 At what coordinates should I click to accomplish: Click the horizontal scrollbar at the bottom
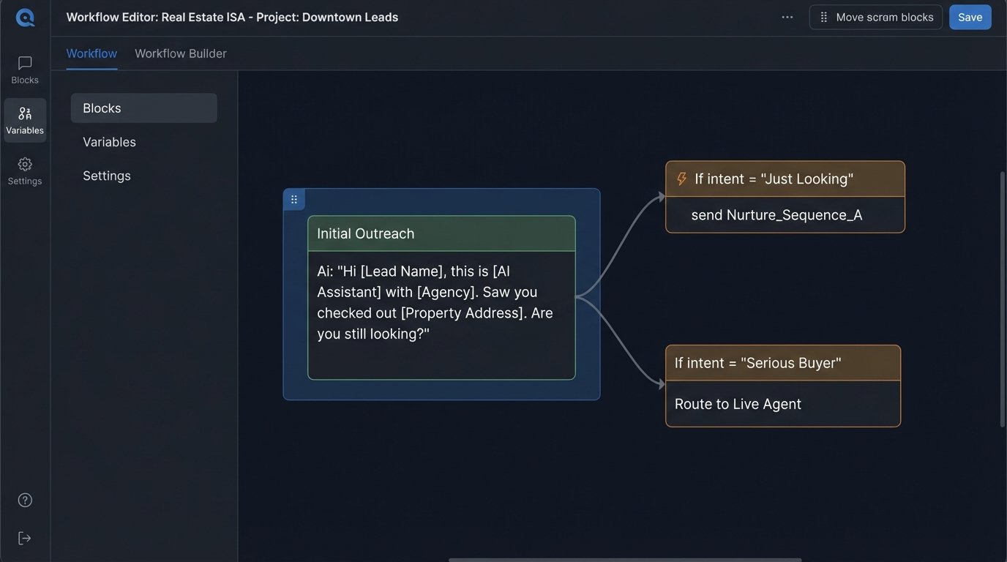pyautogui.click(x=622, y=558)
